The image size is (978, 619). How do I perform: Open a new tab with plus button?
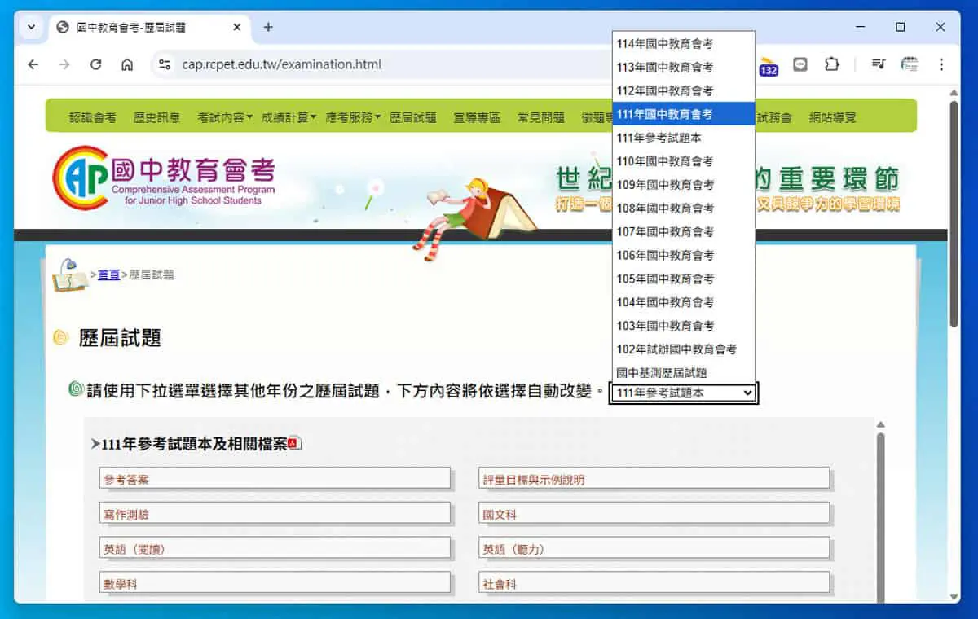(268, 27)
